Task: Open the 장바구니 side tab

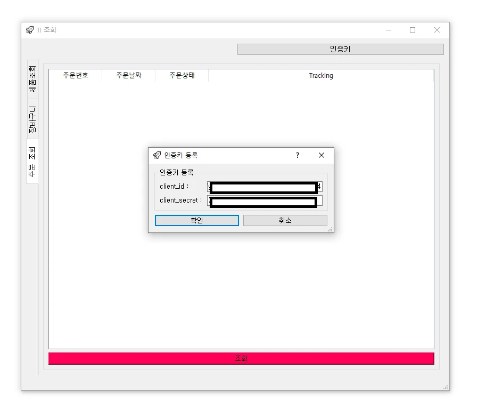Action: pos(32,119)
